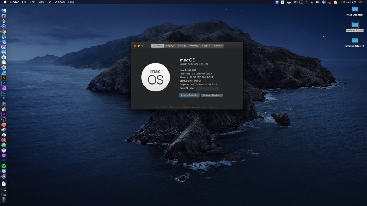Open Notes app in Dock

tap(4, 63)
